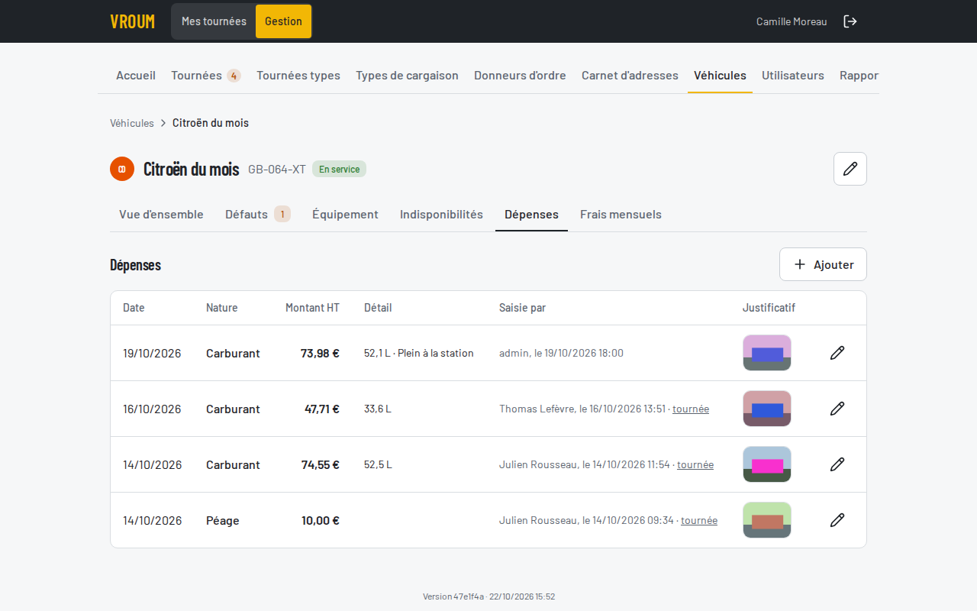The height and width of the screenshot is (611, 977).
Task: Click the Justificatif column header
Action: click(x=769, y=308)
